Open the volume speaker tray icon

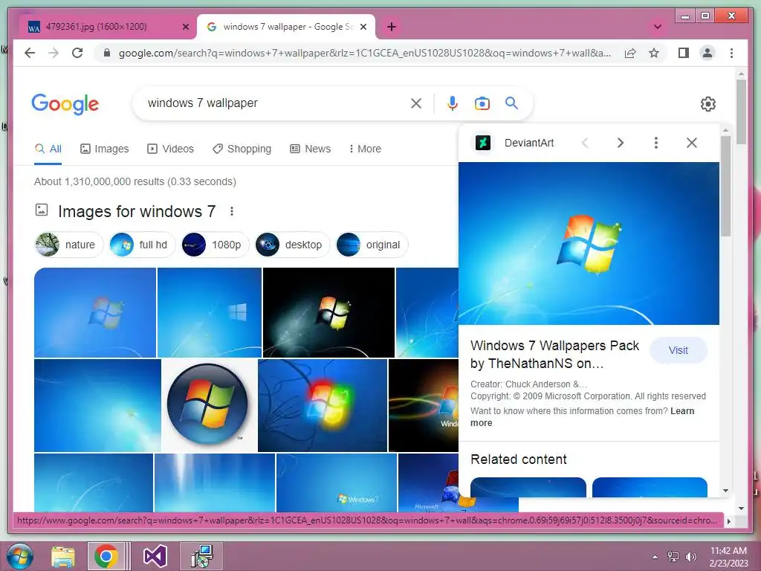(x=690, y=556)
